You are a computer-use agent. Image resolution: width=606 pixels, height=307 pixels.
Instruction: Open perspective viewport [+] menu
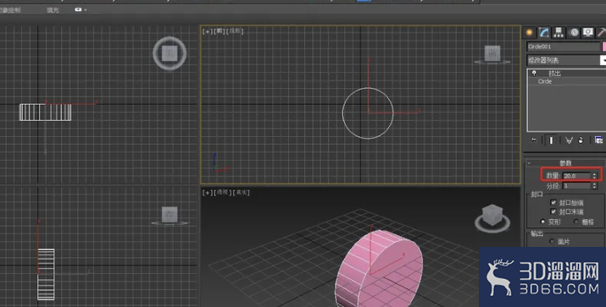pyautogui.click(x=208, y=193)
